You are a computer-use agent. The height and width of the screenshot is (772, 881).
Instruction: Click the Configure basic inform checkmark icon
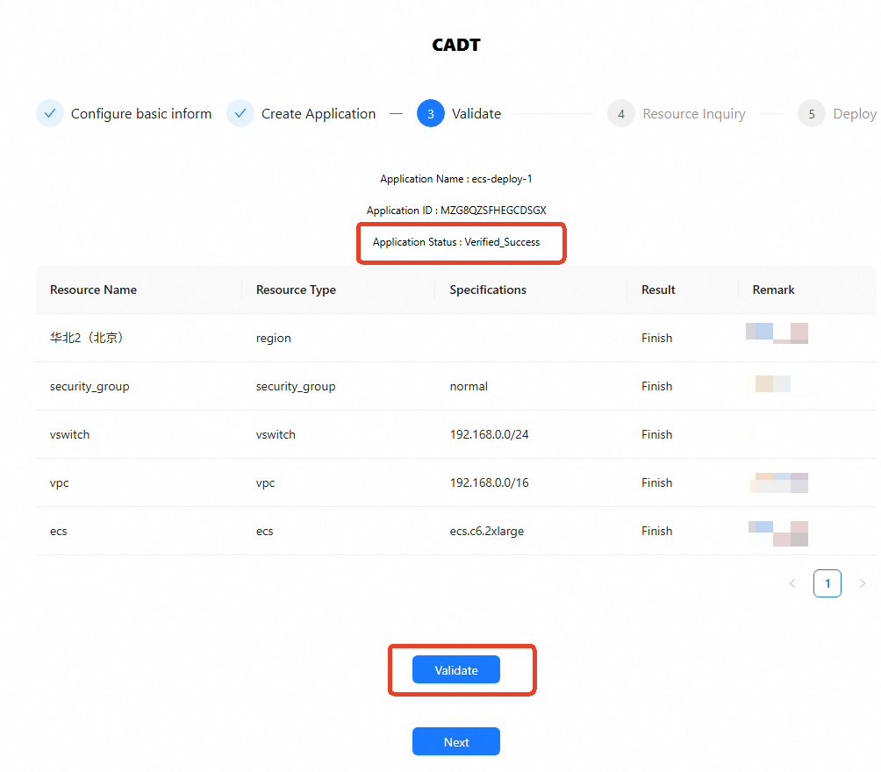click(x=50, y=113)
